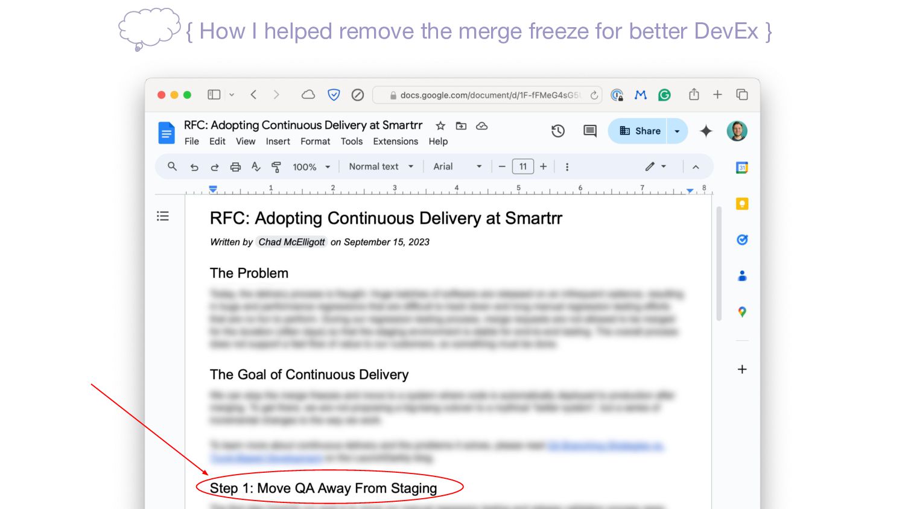Open a new tab with plus icon
Screen dimensions: 905x509
[717, 95]
